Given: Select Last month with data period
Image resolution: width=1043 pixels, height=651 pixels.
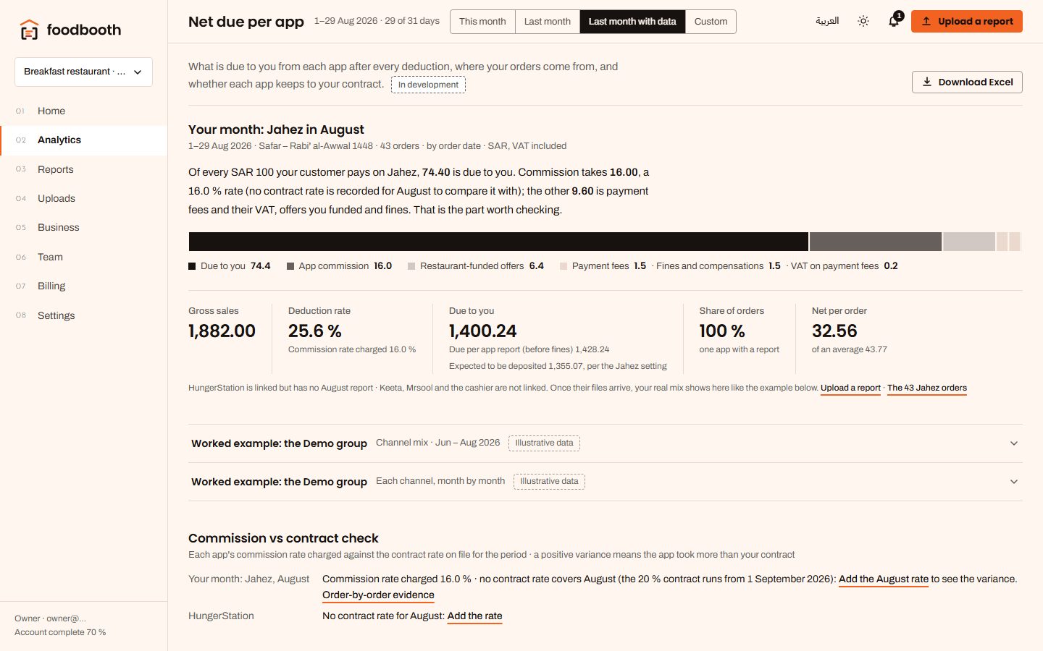Looking at the screenshot, I should [632, 22].
